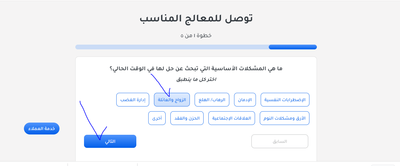The width and height of the screenshot is (400, 166).
Task: Toggle the الرهاب/ الهلع option
Action: point(212,100)
